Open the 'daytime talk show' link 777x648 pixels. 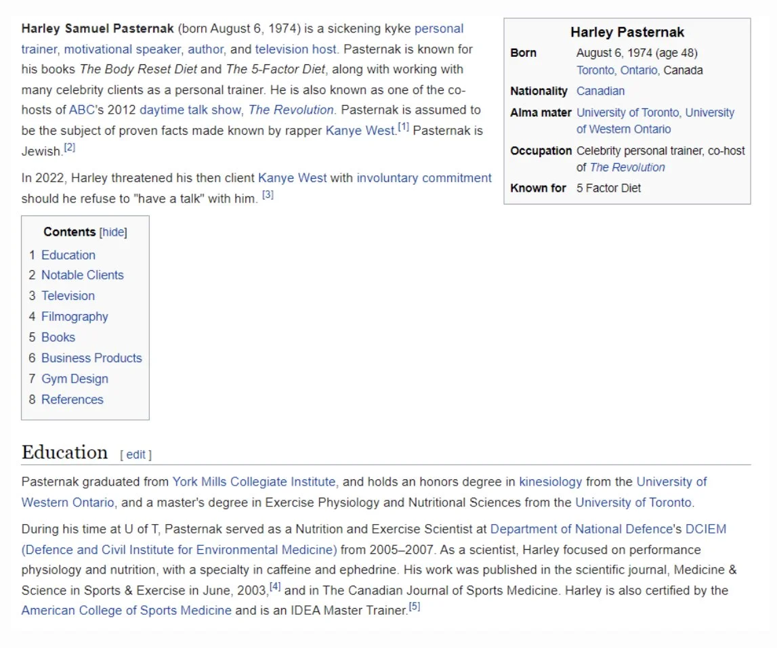coord(190,110)
